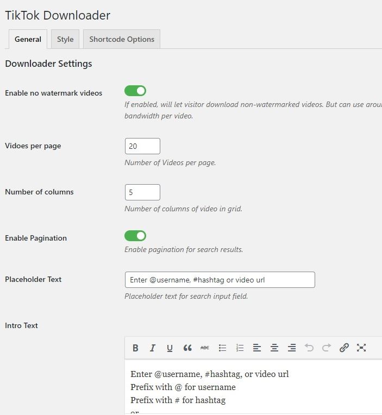Insert a numbered list
This screenshot has height=415, width=382.
coord(240,348)
